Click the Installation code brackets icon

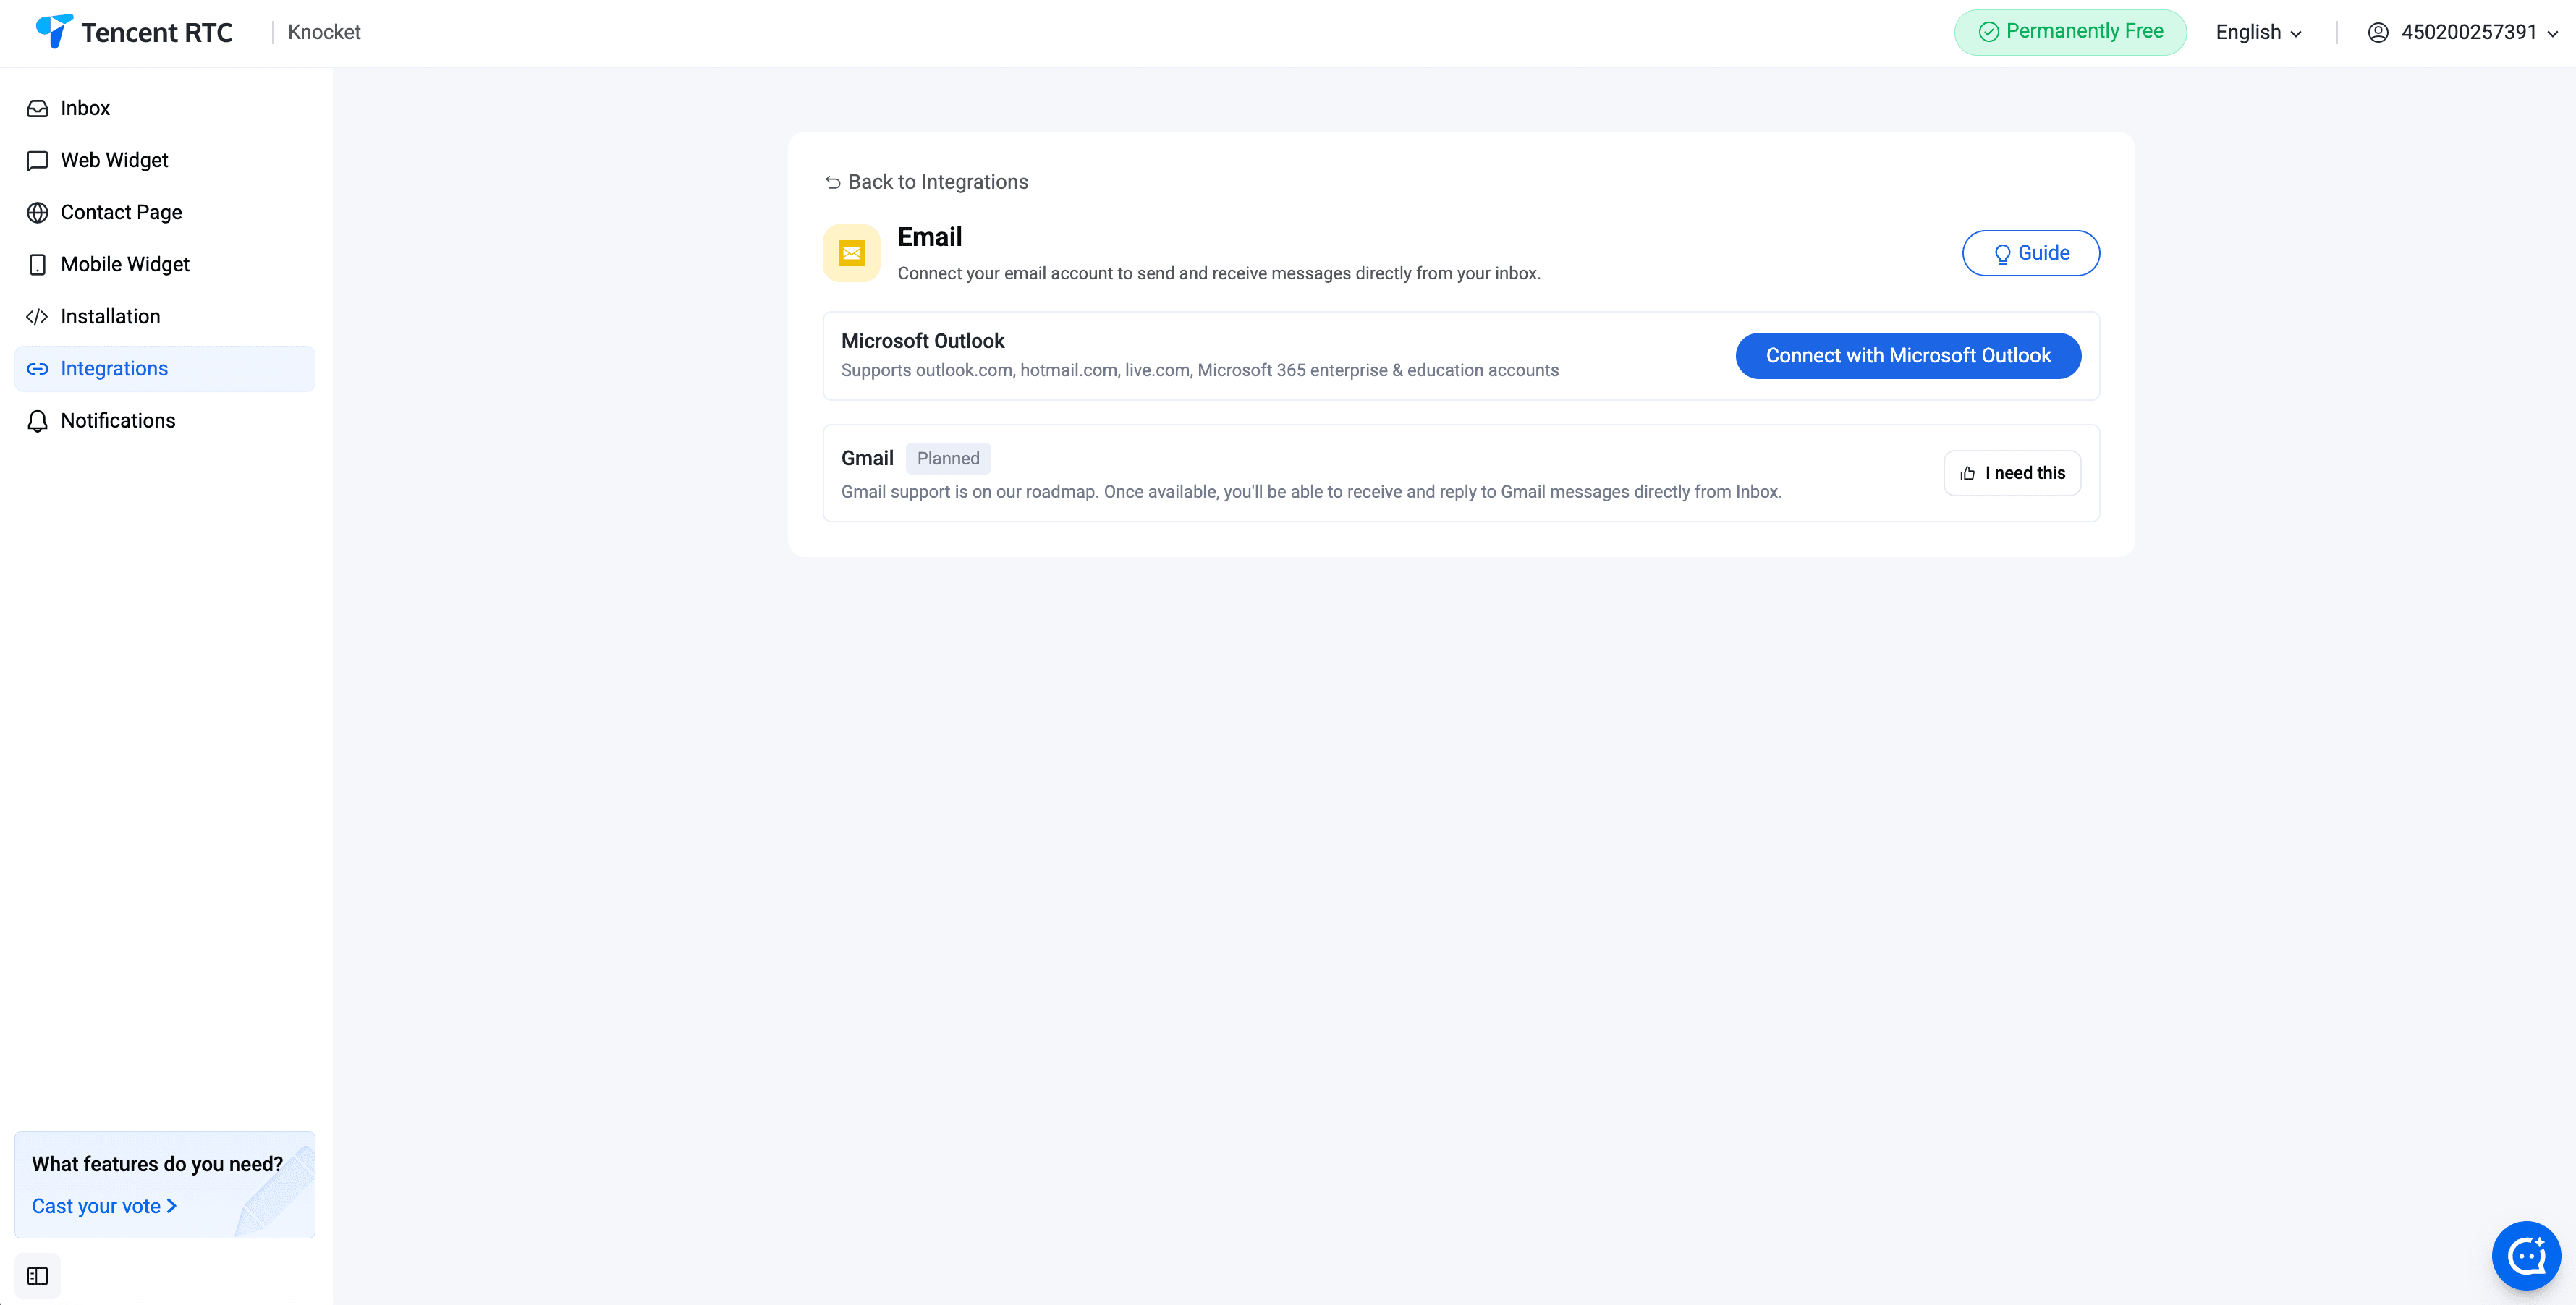37,316
